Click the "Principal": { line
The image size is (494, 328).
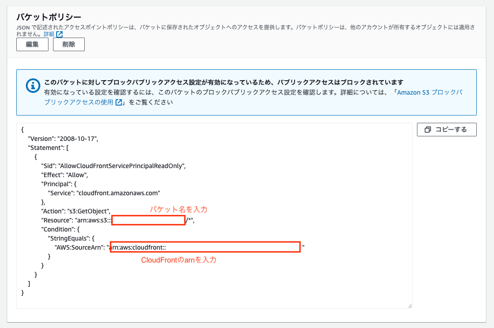tap(59, 184)
